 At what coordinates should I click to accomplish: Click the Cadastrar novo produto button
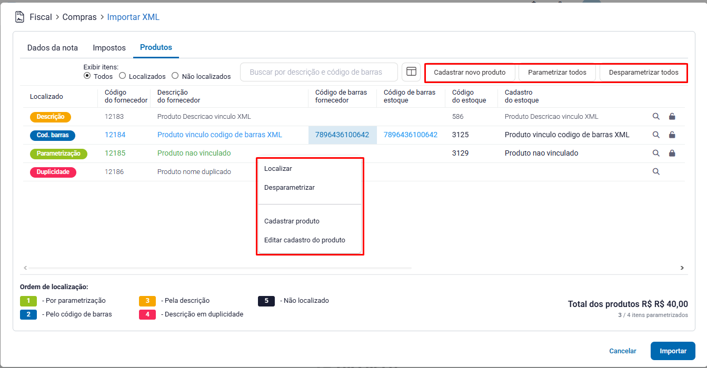[470, 73]
